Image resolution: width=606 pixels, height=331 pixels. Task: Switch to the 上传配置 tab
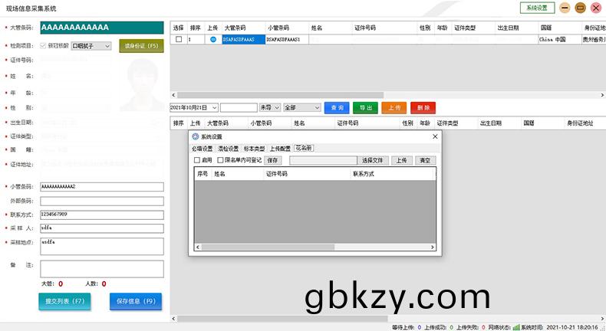[x=279, y=149]
